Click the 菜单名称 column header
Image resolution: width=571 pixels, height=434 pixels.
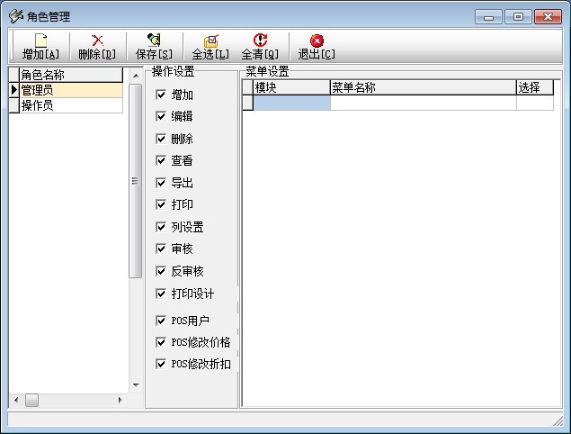pyautogui.click(x=422, y=87)
